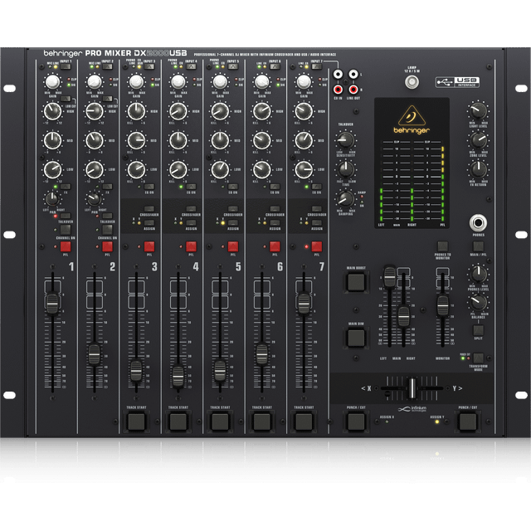
Task: Click the MAIN LEFT fader handle
Action: [x=389, y=276]
